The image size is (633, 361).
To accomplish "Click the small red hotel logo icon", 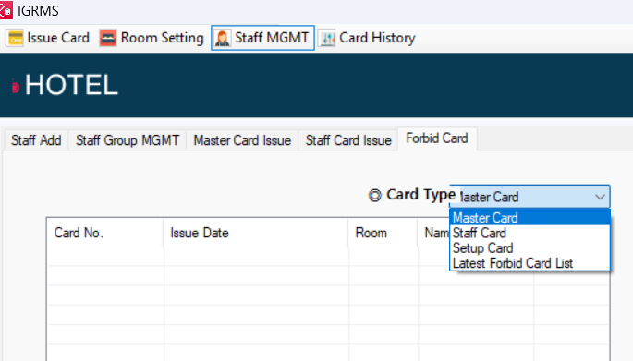I will 16,86.
